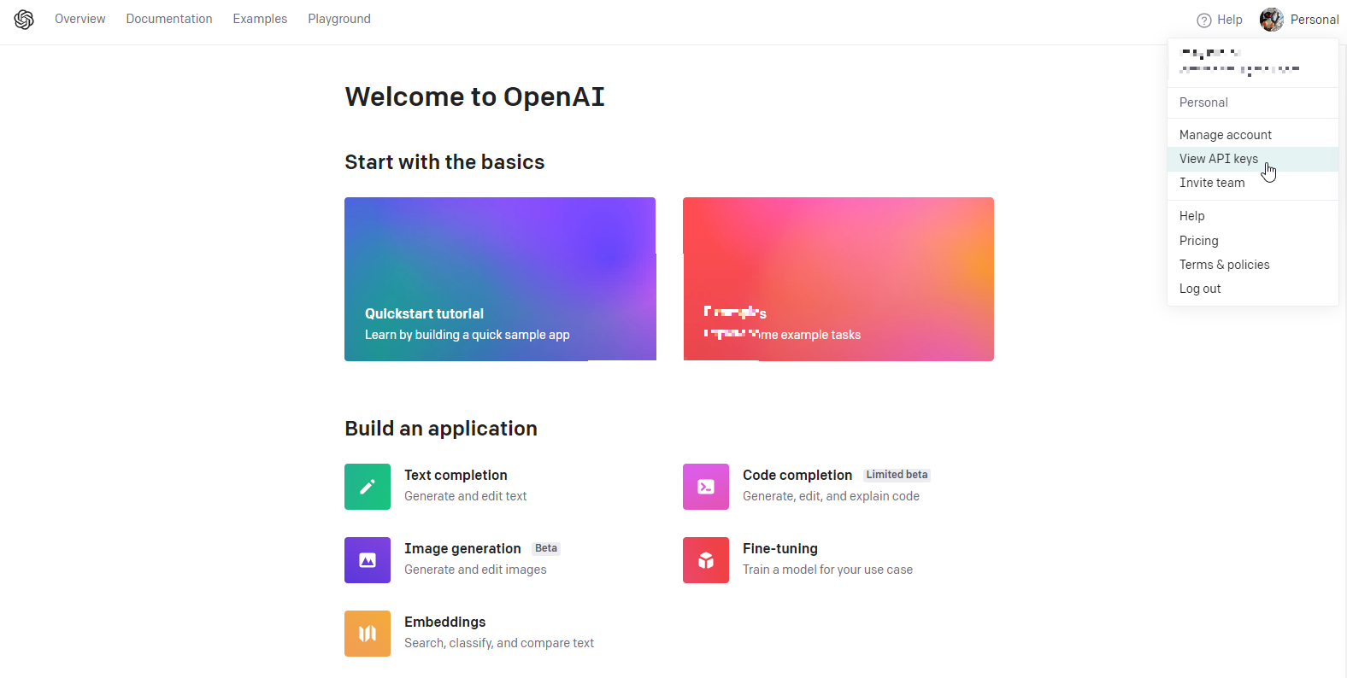Open the Image generation link
Viewport: 1347px width, 678px height.
click(462, 548)
